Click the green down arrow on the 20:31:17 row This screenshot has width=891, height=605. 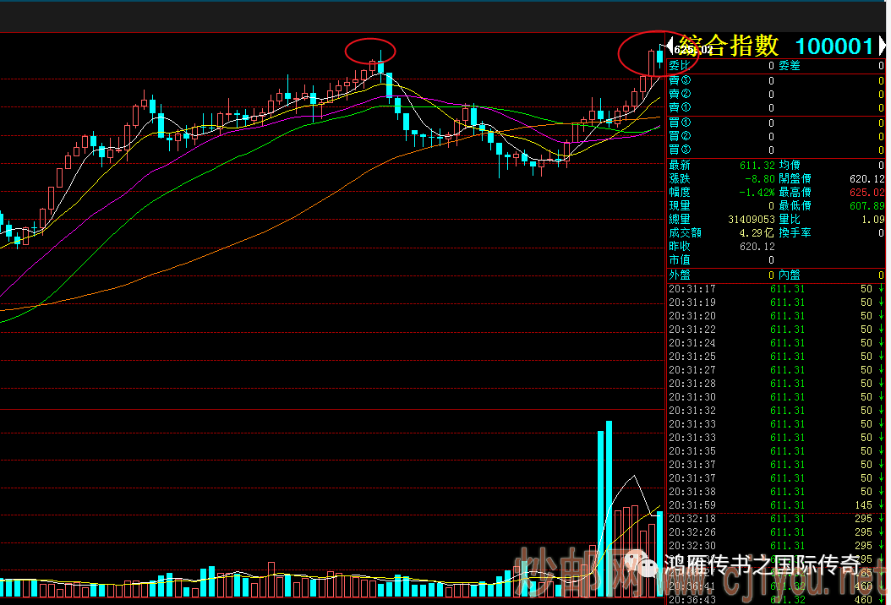882,289
